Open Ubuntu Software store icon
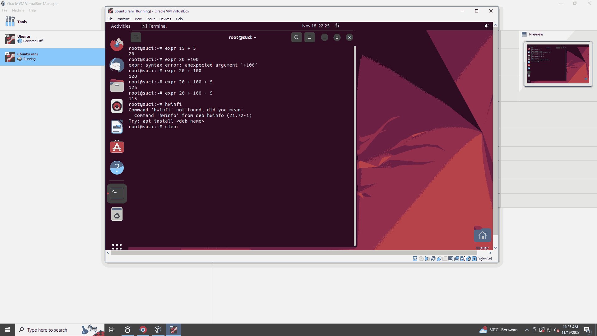The image size is (597, 336). click(117, 147)
